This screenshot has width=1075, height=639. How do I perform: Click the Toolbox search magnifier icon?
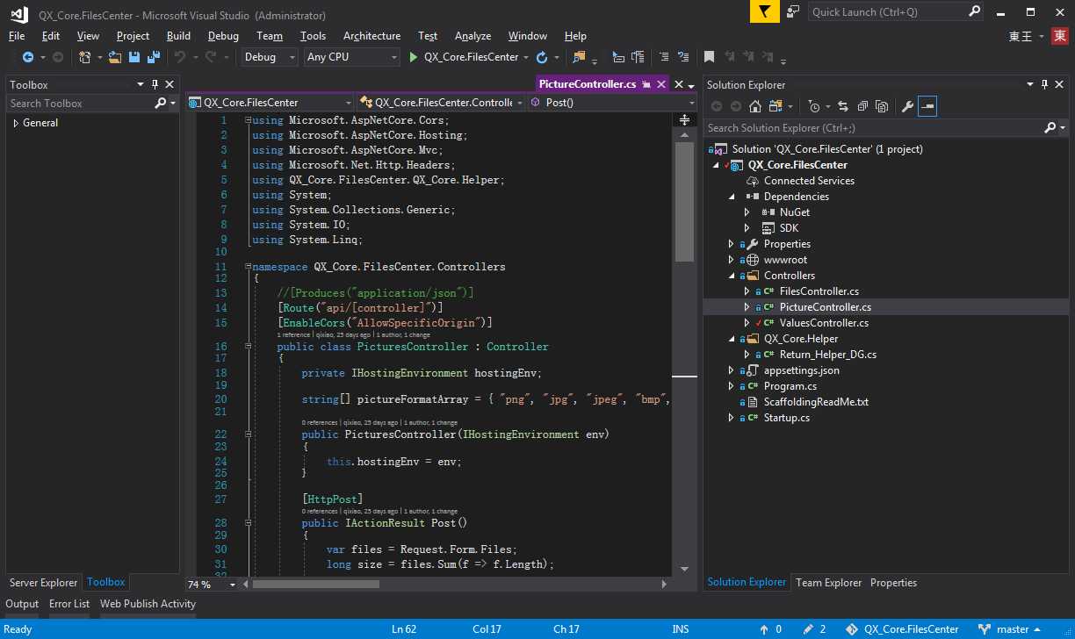pyautogui.click(x=160, y=103)
